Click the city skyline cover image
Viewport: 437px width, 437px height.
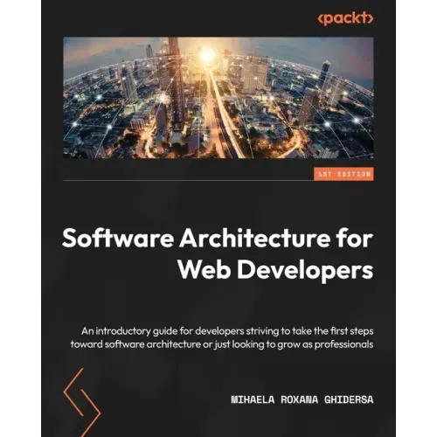pos(218,98)
